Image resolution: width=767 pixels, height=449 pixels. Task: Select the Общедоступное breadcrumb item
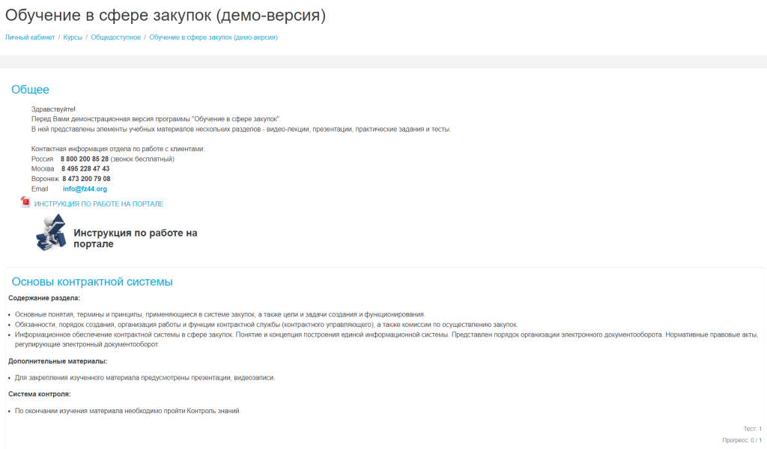[115, 37]
